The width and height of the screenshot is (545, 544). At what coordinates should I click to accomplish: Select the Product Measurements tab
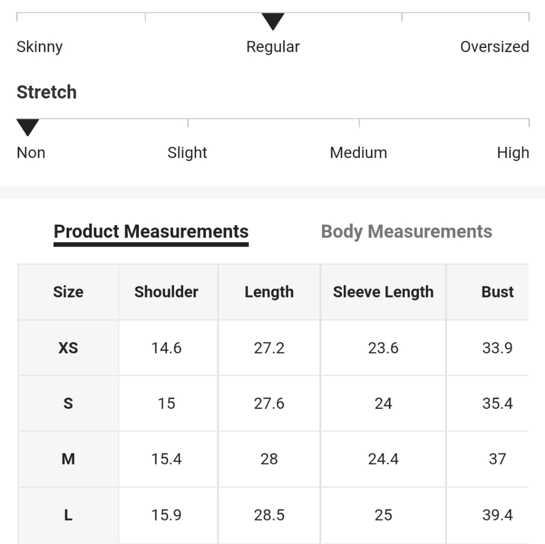[151, 232]
